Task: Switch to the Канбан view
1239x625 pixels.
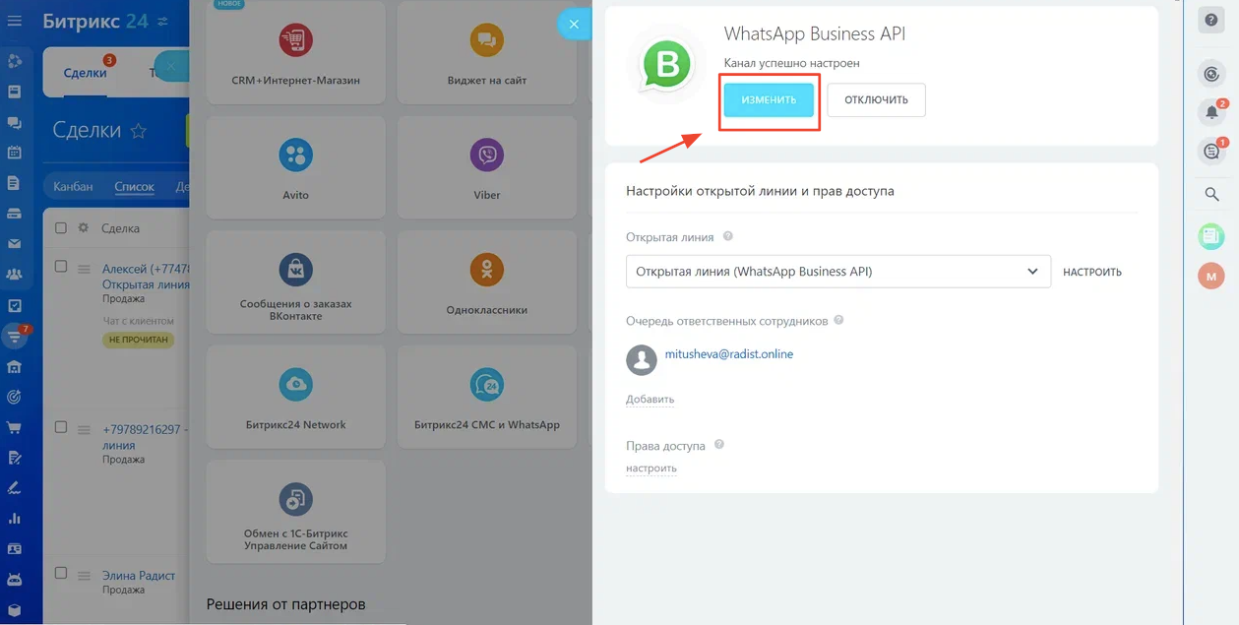Action: pos(73,186)
